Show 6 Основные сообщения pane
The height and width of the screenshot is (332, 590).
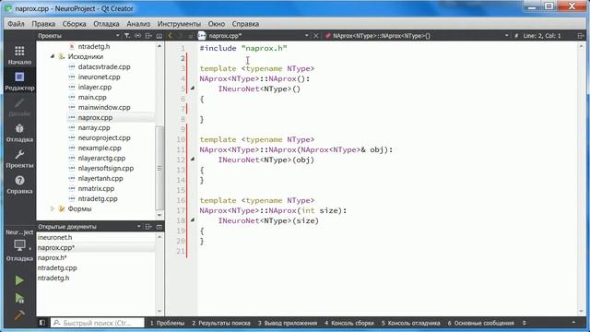480,323
